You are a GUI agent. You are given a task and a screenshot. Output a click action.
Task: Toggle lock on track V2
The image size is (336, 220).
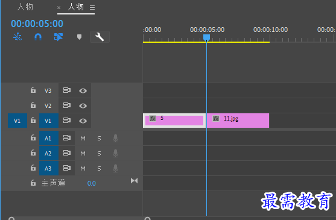coord(33,105)
